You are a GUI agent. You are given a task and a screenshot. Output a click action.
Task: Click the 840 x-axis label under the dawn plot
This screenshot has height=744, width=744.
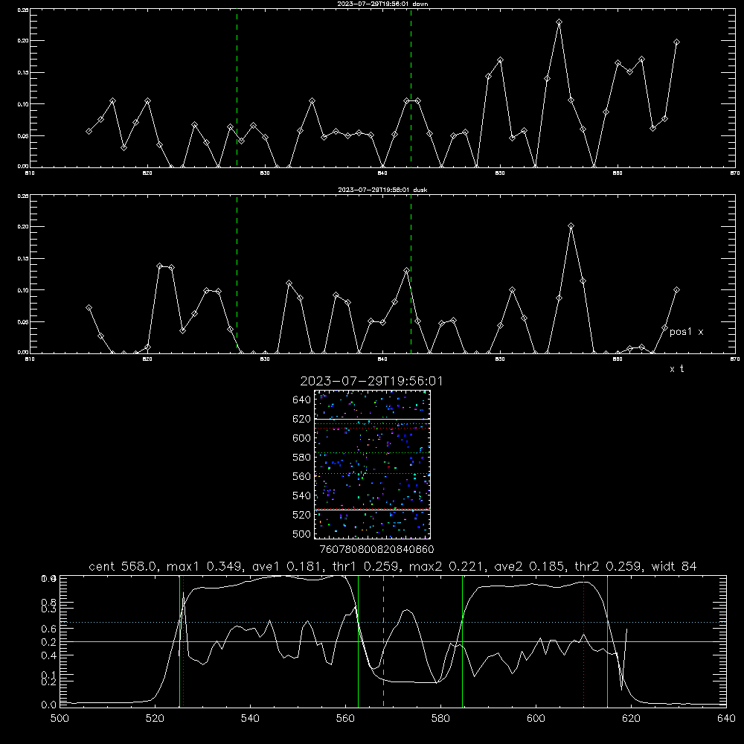click(383, 173)
